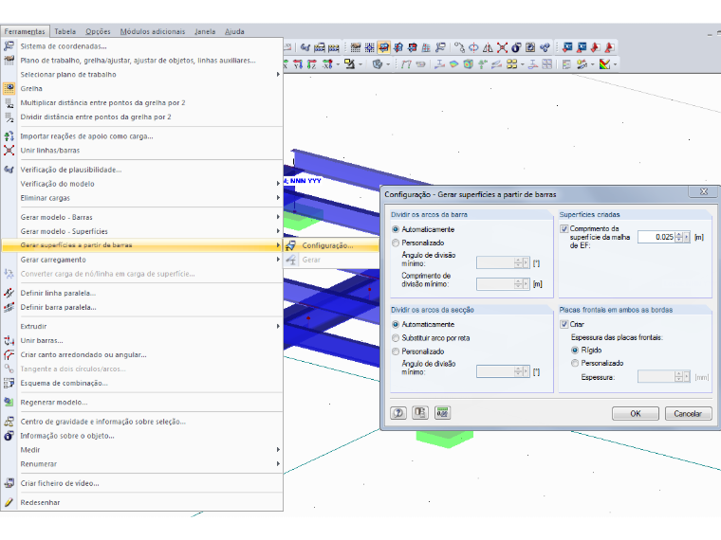
Task: Click Esquema de combinação icon
Action: coord(9,383)
